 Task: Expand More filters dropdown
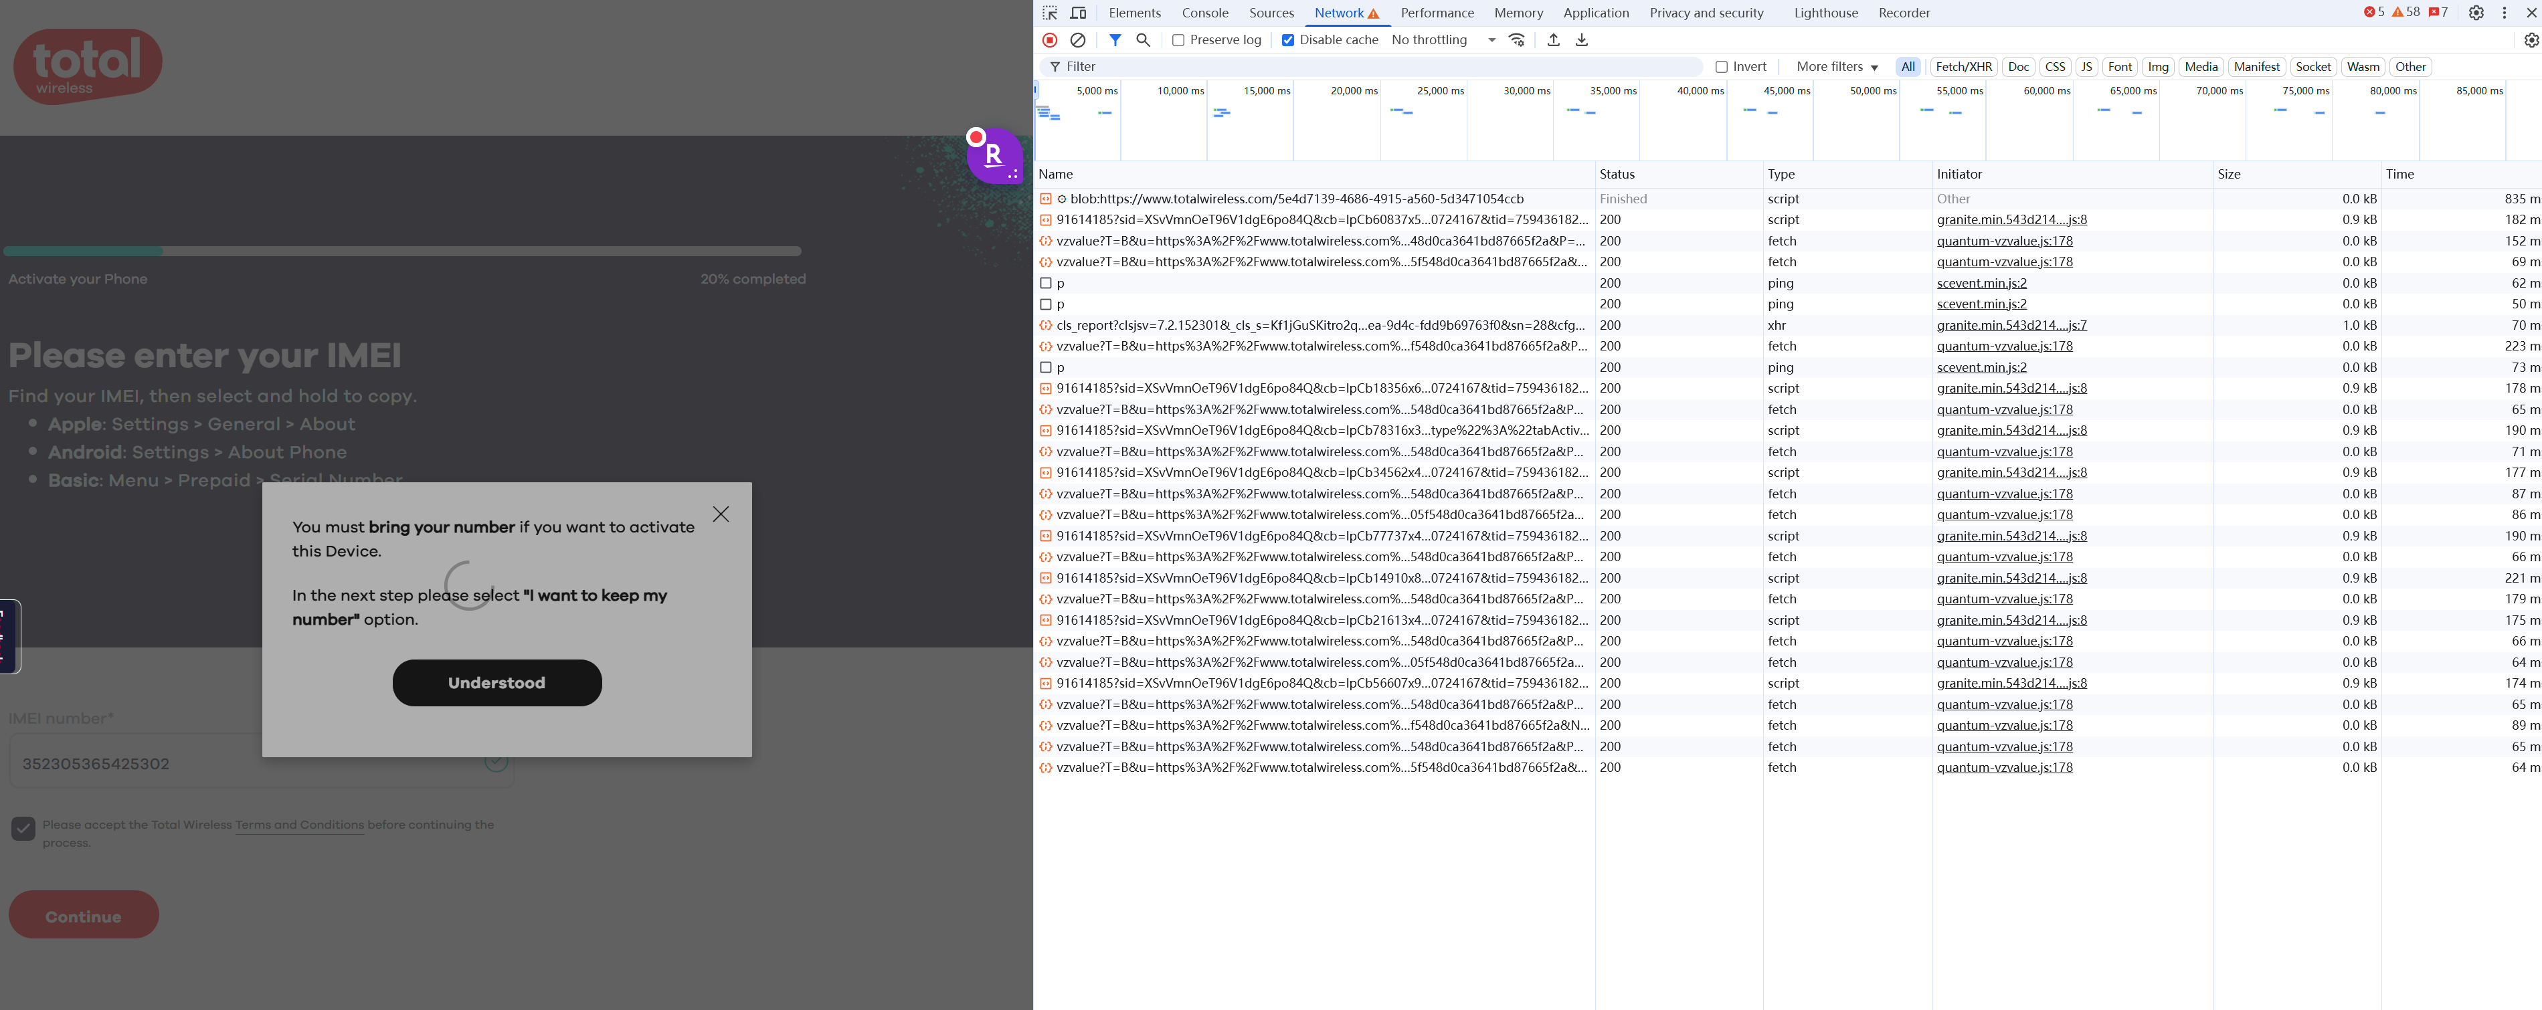[x=1837, y=67]
